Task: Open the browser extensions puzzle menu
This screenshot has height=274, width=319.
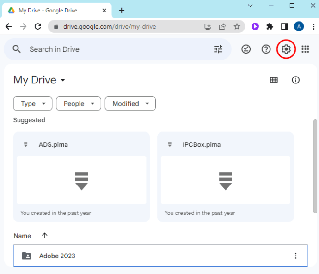Action: 270,26
